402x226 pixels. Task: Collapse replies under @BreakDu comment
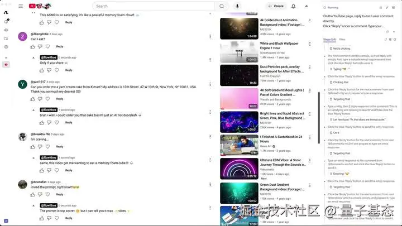pos(33,158)
